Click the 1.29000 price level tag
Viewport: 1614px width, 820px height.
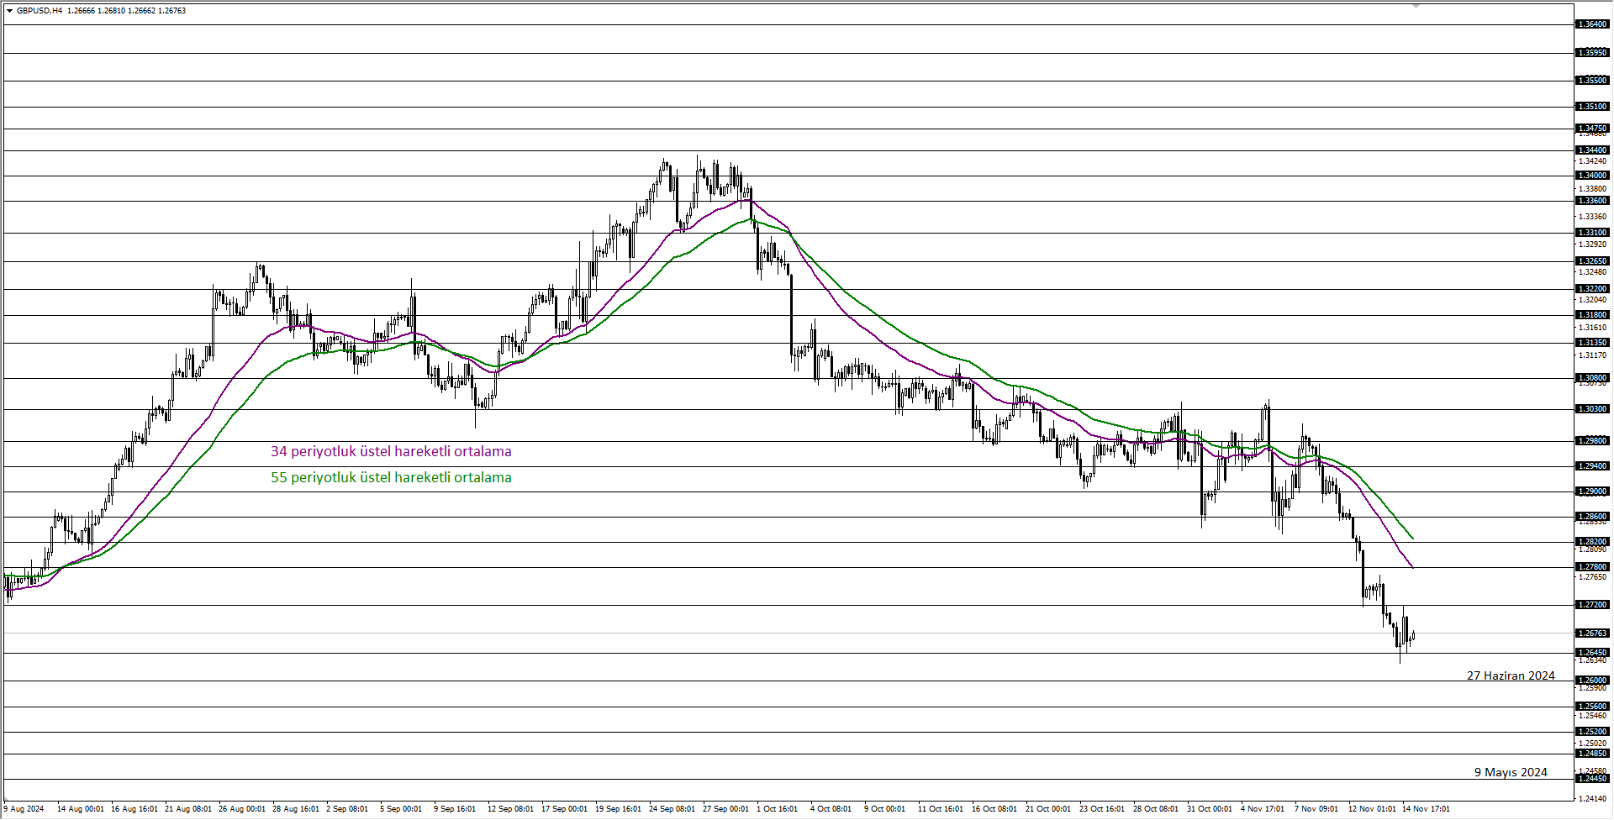pos(1592,491)
